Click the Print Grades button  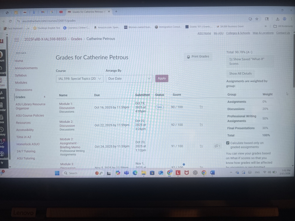tap(198, 57)
